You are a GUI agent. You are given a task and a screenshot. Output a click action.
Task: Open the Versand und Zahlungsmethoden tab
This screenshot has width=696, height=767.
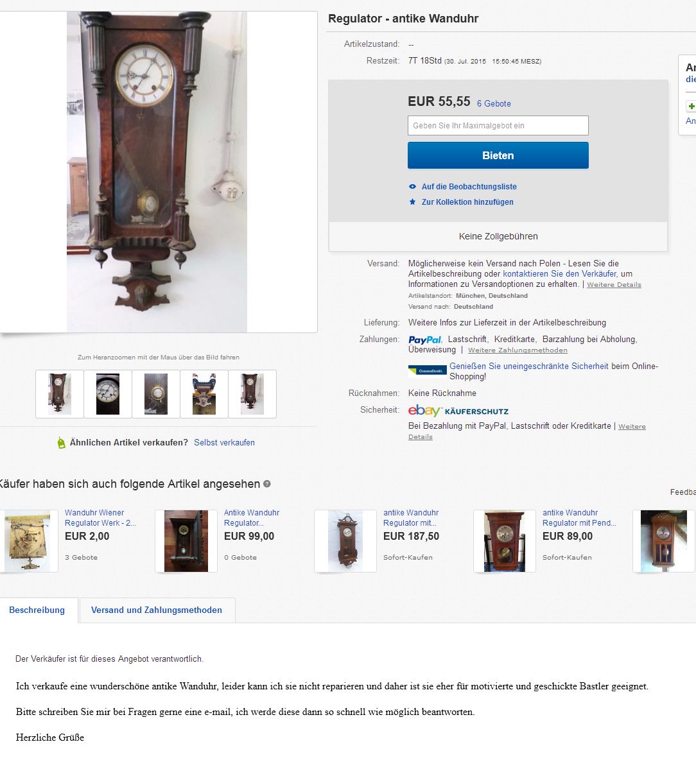[x=157, y=610]
